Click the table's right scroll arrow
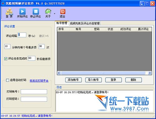 coord(150,73)
